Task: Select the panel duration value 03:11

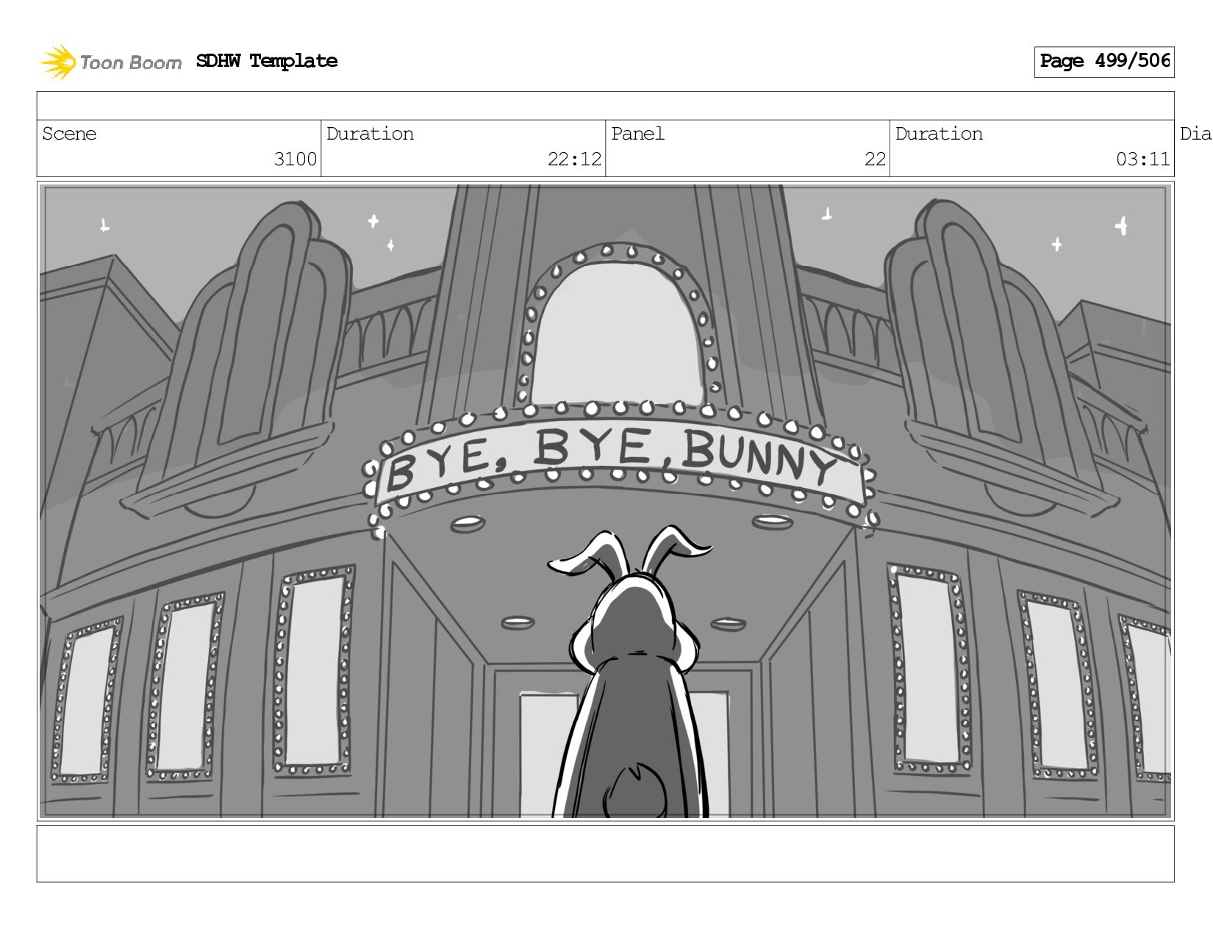Action: [x=1142, y=159]
